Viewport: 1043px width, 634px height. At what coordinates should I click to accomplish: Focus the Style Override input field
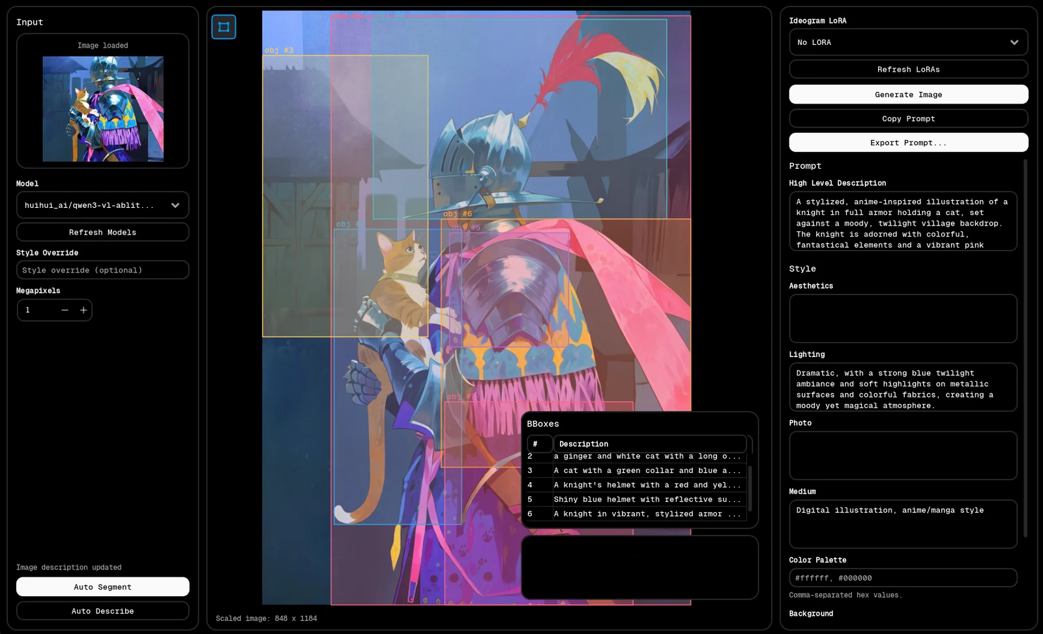pos(103,270)
